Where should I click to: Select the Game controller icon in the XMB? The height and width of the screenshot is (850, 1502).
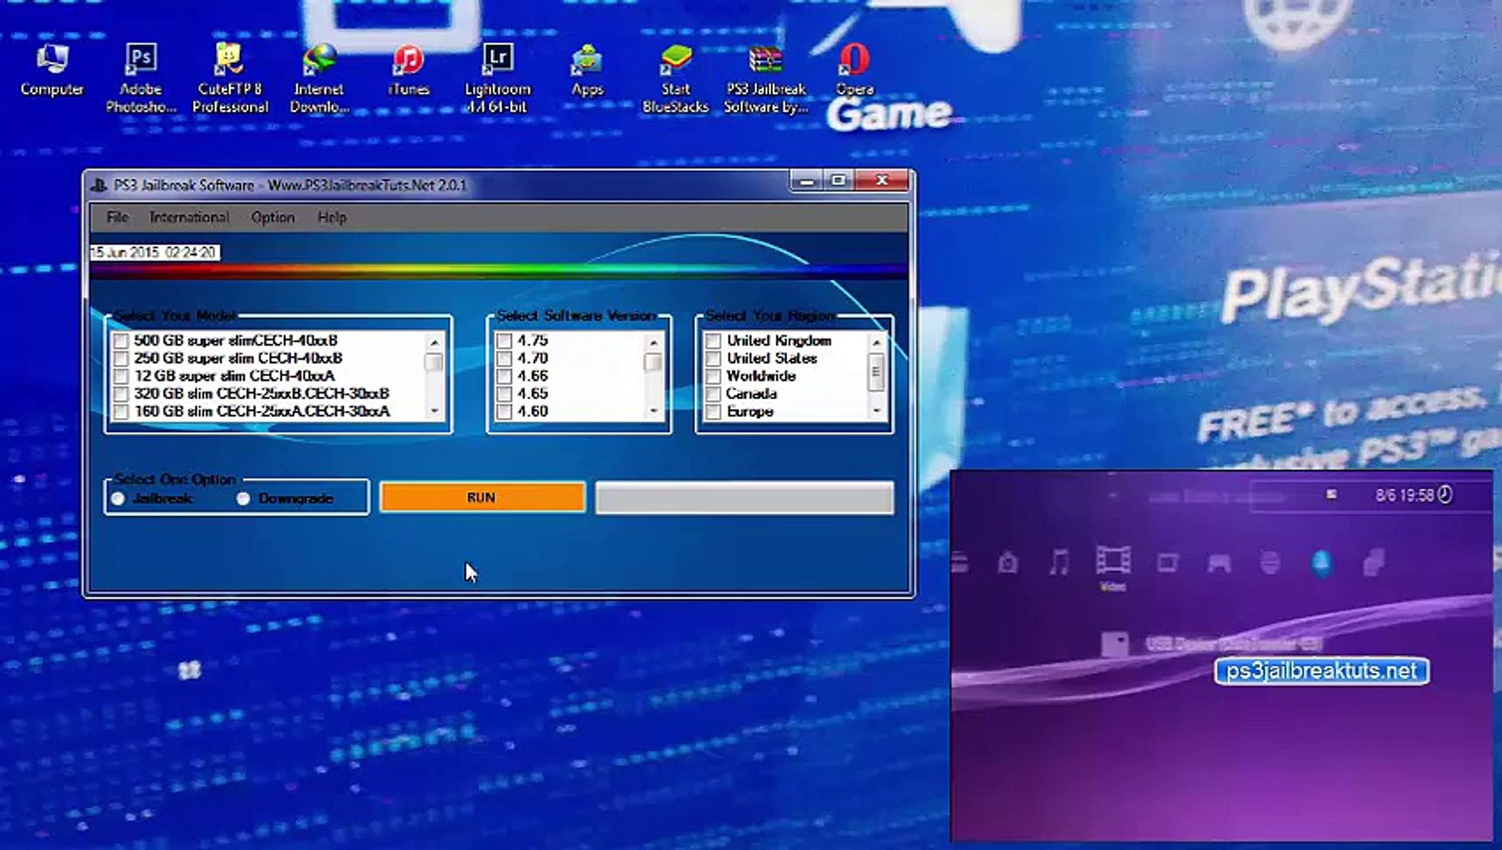(x=1219, y=563)
